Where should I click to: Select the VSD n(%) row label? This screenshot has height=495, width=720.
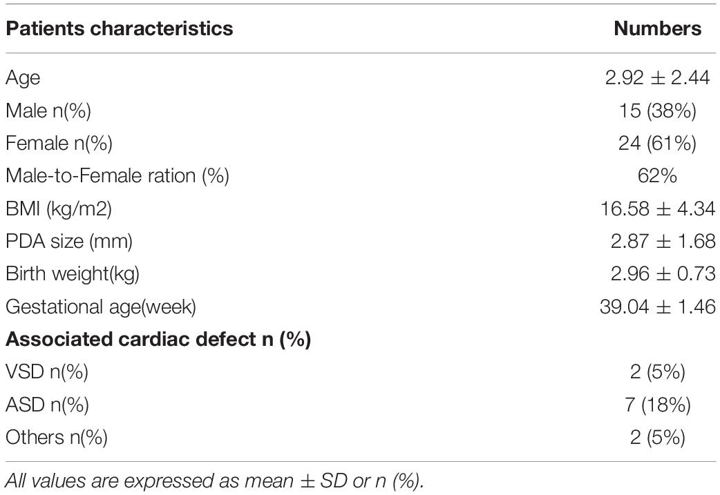47,372
